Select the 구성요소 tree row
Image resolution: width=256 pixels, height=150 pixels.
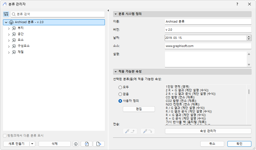(x=54, y=46)
